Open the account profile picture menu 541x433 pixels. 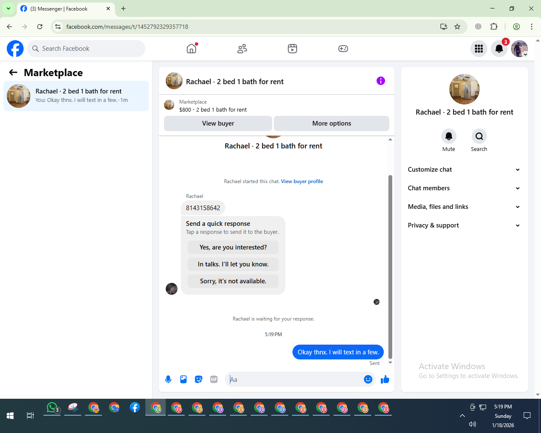(519, 49)
